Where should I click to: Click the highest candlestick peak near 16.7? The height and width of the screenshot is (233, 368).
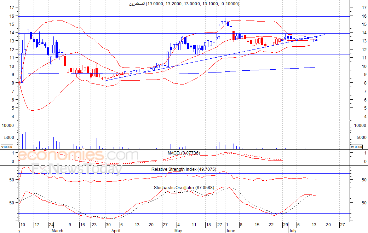pyautogui.click(x=28, y=11)
